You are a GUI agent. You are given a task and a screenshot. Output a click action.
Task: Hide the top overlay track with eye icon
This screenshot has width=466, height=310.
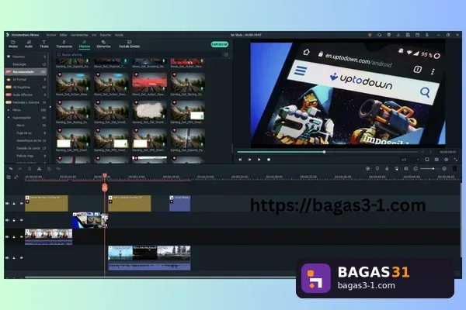[21, 204]
